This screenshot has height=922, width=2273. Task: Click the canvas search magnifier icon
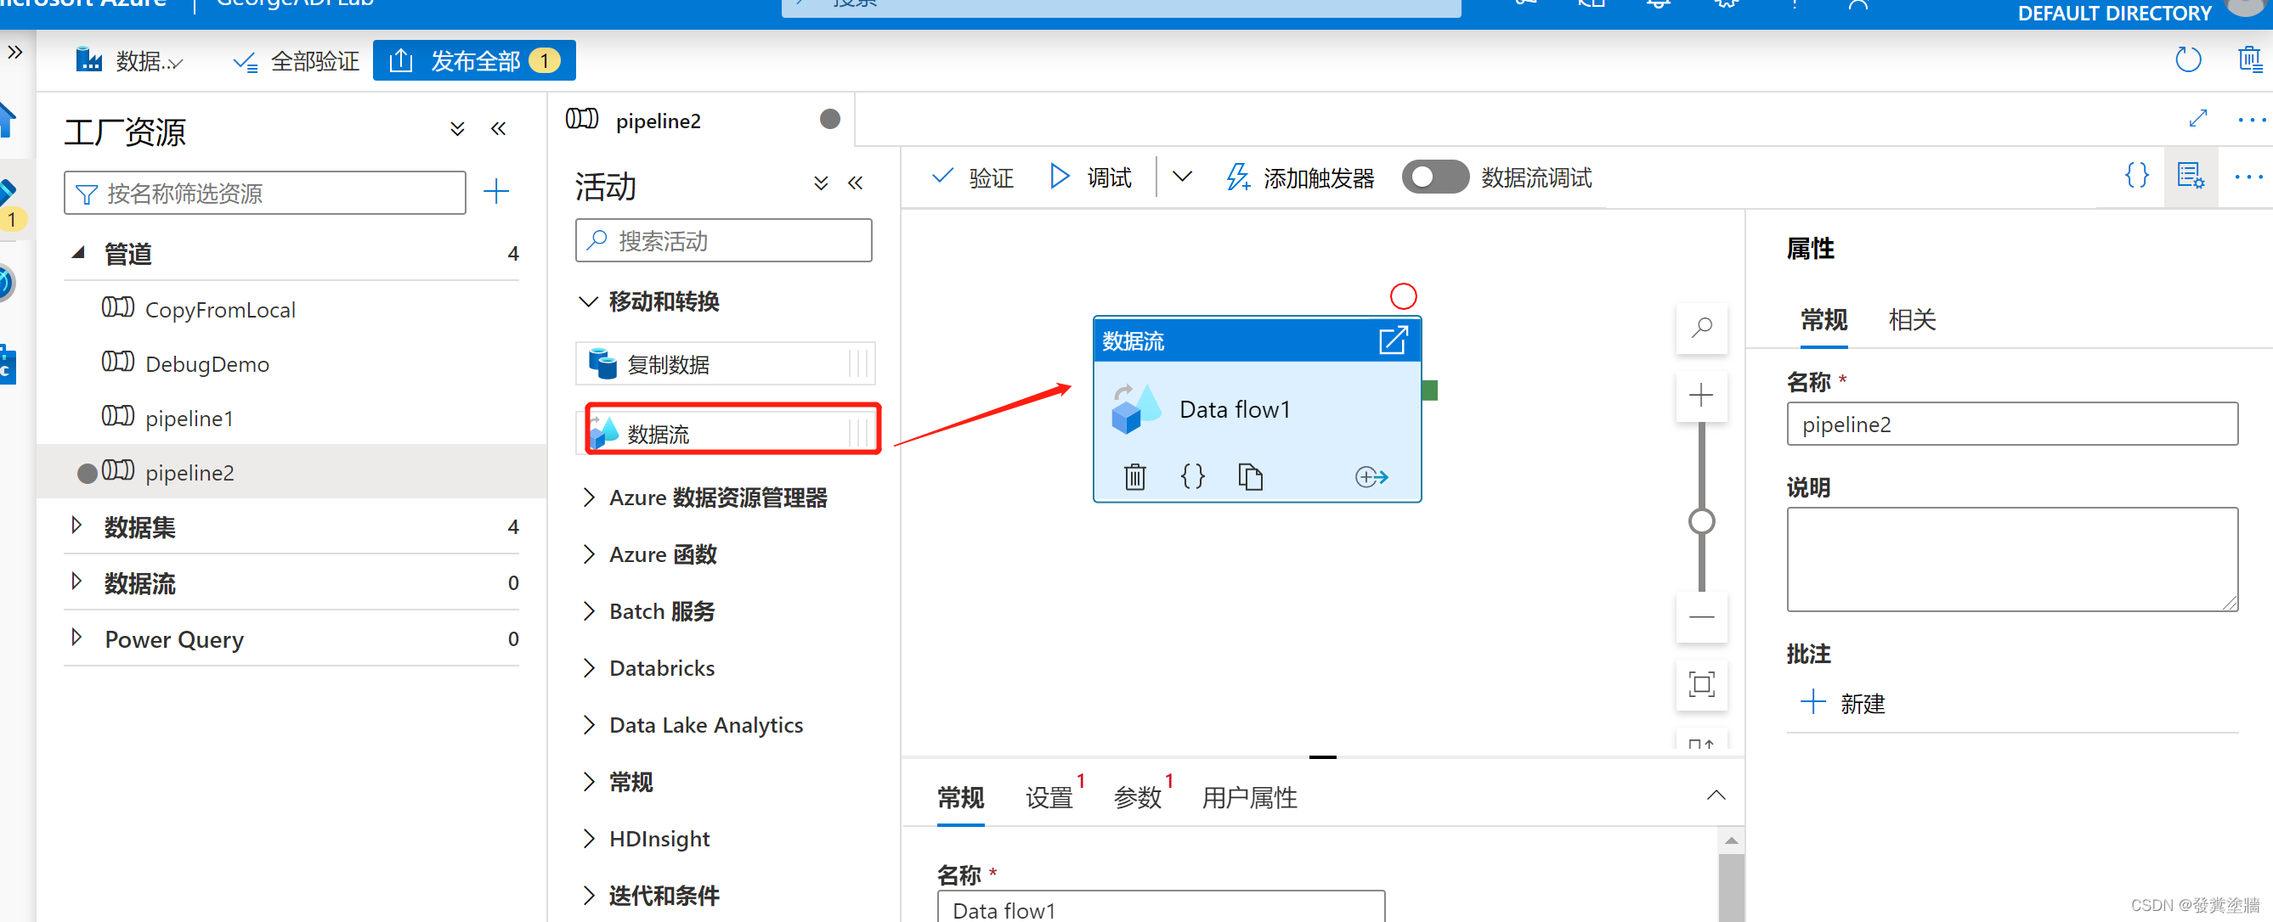[x=1701, y=328]
